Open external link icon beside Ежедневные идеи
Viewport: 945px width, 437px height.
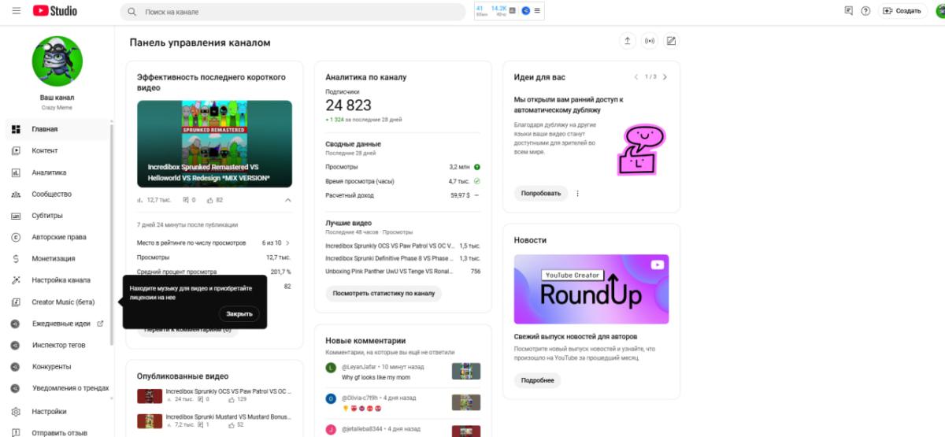point(100,324)
